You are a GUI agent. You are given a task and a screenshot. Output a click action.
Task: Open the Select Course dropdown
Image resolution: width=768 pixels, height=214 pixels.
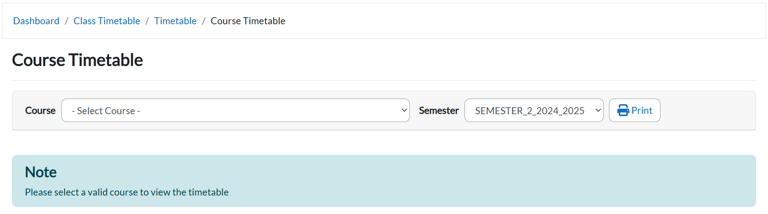[235, 110]
